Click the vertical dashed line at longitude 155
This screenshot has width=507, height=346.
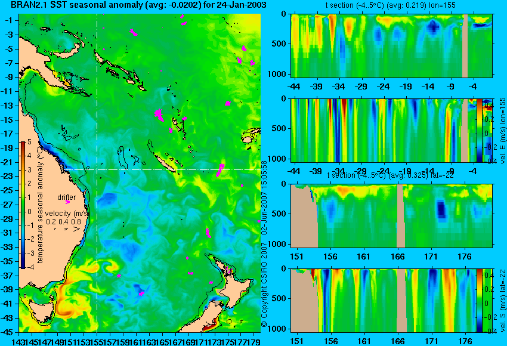pos(97,173)
